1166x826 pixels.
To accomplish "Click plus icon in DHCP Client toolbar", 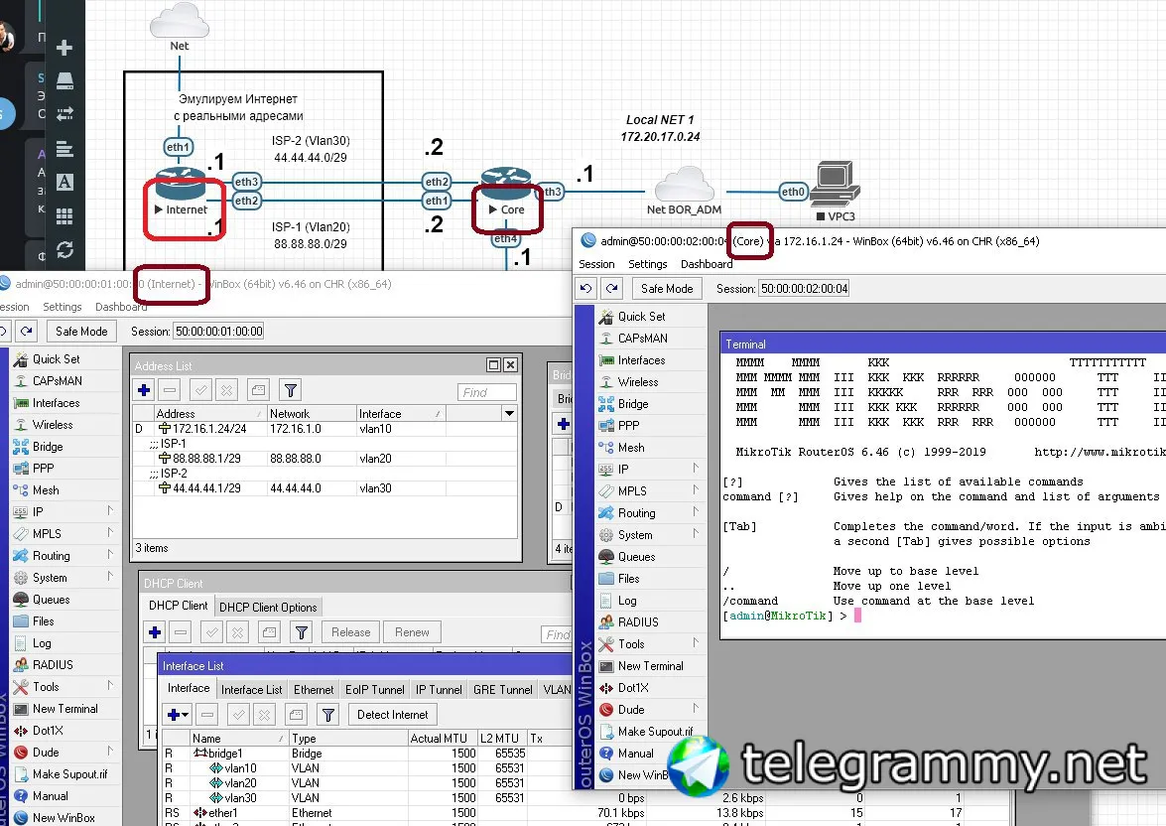I will [155, 632].
